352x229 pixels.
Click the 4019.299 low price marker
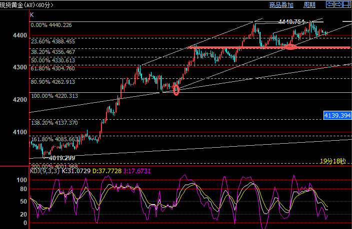point(62,158)
